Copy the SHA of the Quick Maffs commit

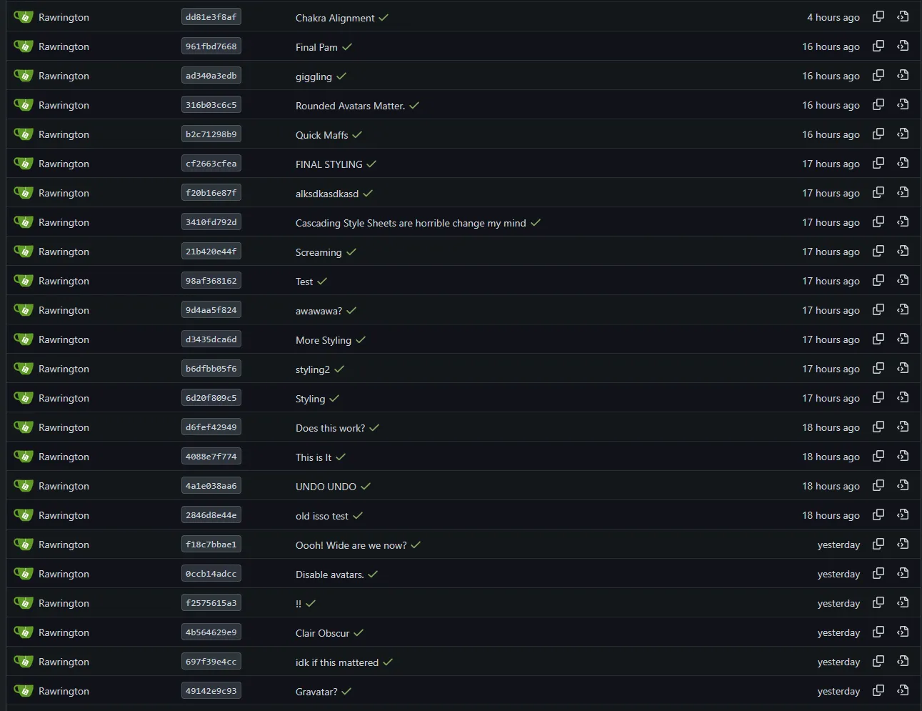[878, 134]
